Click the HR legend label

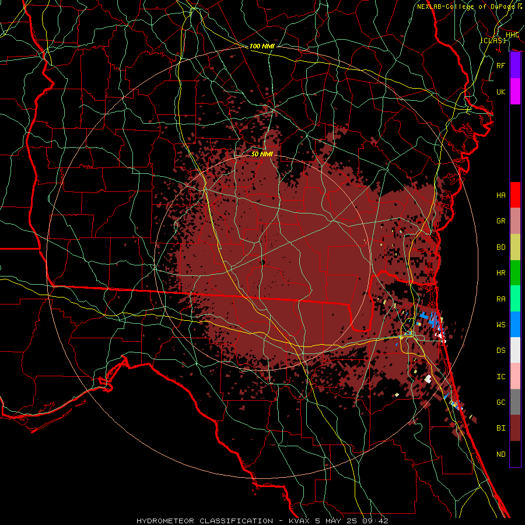pyautogui.click(x=501, y=273)
